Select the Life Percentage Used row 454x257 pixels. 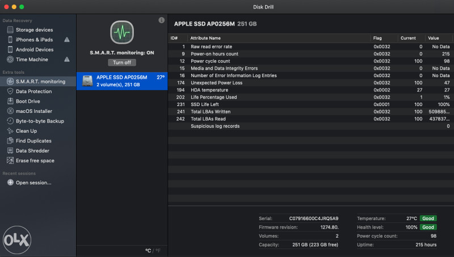(310, 97)
